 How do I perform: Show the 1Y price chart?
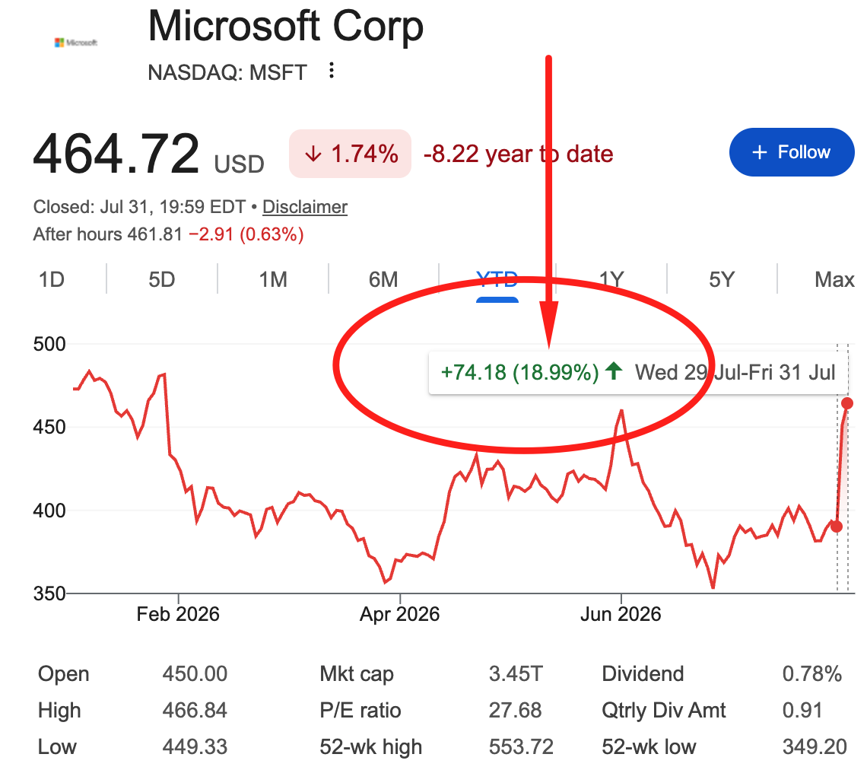pos(611,279)
